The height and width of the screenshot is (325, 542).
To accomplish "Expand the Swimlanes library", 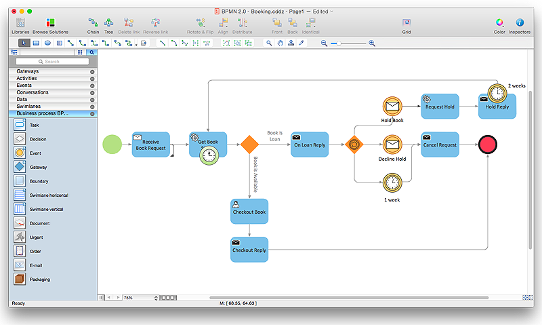I will tap(28, 107).
